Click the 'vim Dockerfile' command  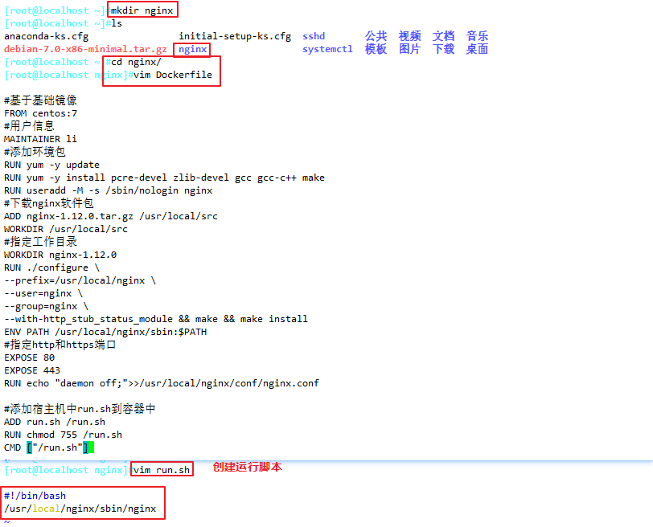coord(173,75)
